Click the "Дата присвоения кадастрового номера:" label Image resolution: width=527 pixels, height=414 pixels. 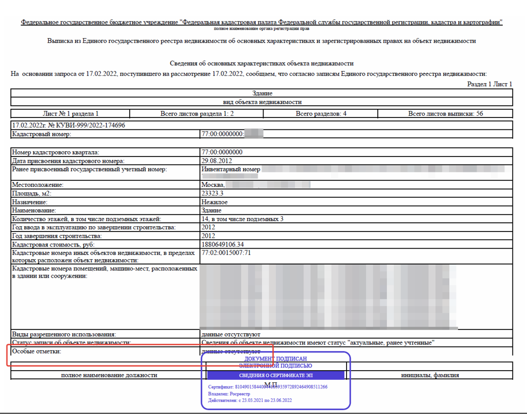coord(68,161)
